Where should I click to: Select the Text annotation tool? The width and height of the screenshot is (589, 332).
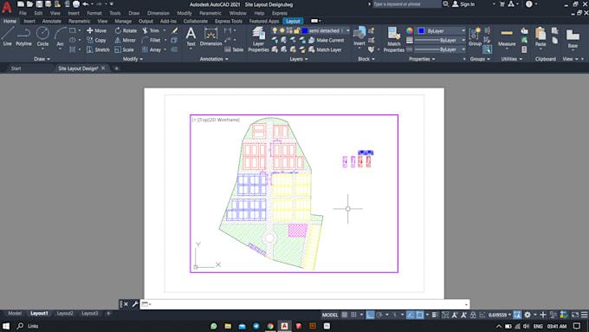tap(191, 37)
